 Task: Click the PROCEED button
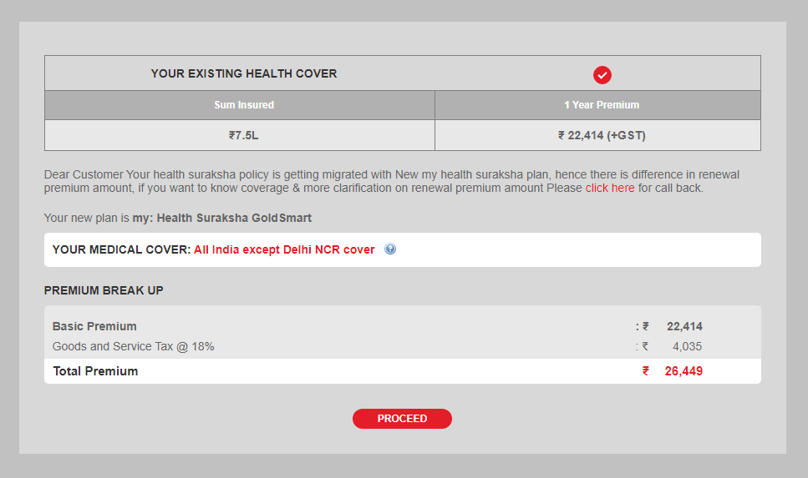click(x=402, y=418)
